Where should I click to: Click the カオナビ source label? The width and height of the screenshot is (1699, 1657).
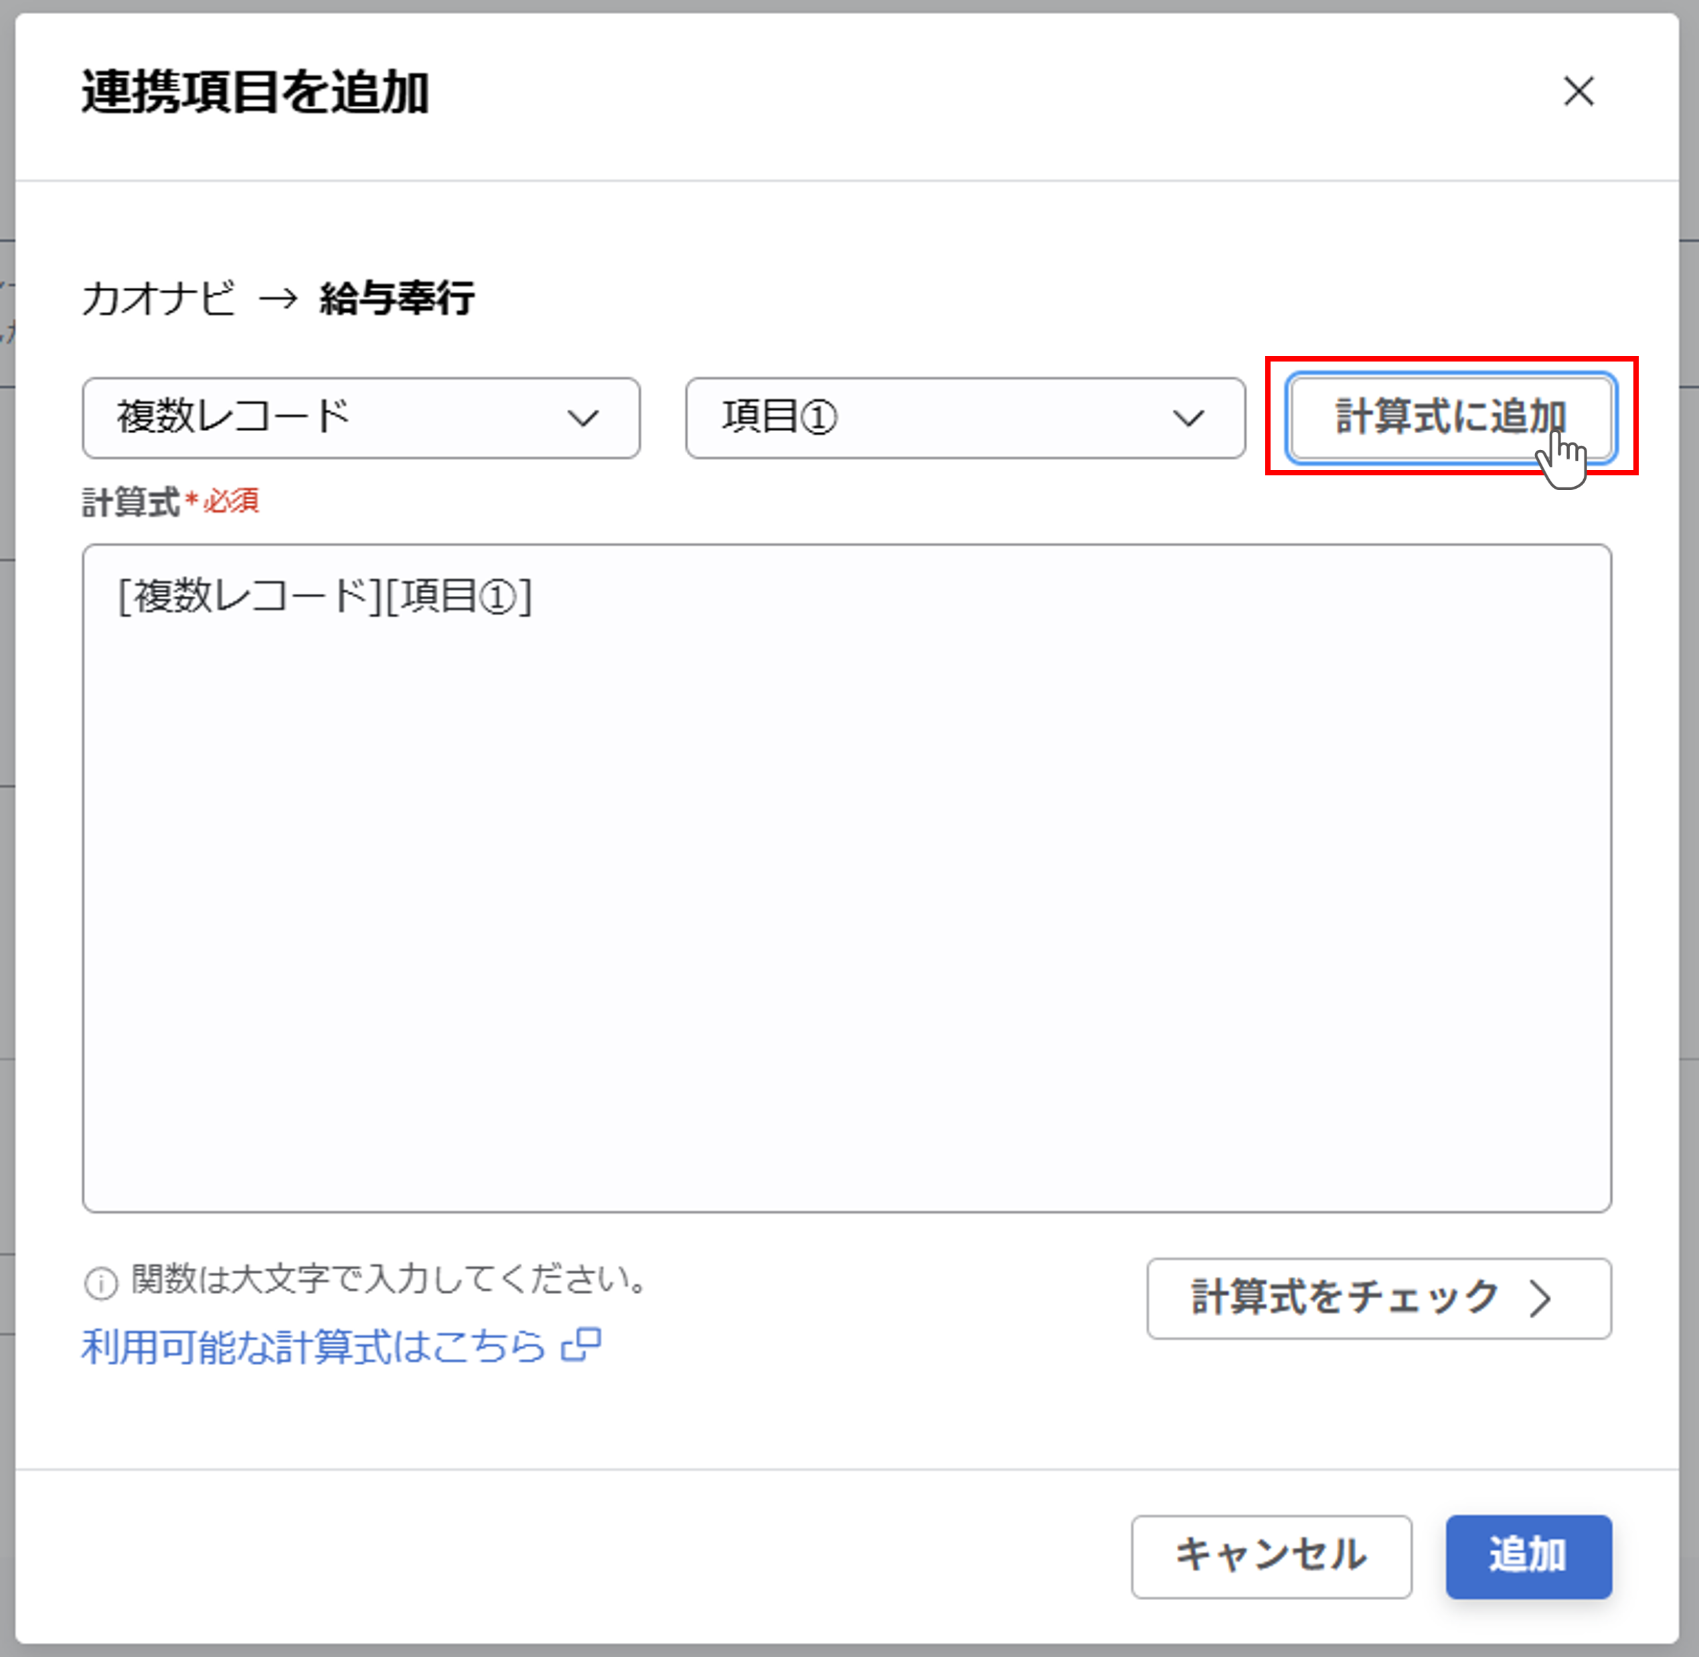coord(159,299)
